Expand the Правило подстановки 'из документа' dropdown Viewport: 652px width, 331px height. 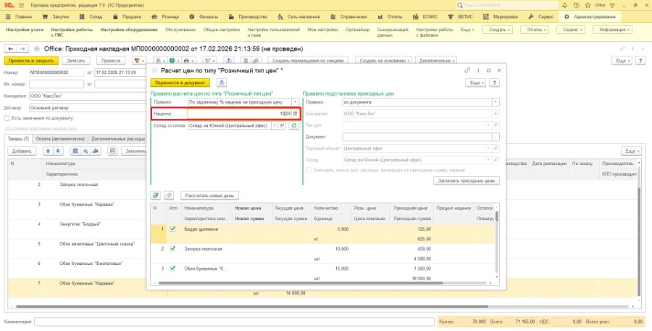[496, 102]
